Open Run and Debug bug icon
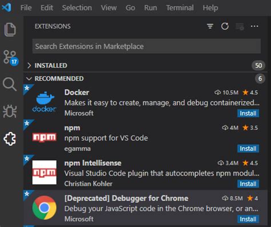This screenshot has width=271, height=227. click(x=10, y=111)
